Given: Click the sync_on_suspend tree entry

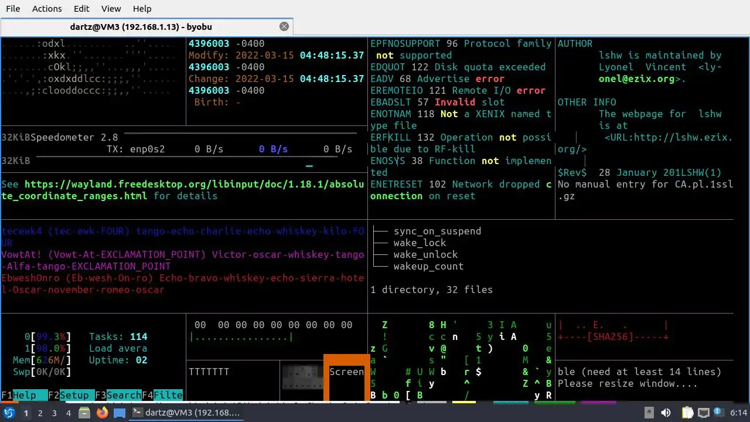Looking at the screenshot, I should [x=437, y=231].
